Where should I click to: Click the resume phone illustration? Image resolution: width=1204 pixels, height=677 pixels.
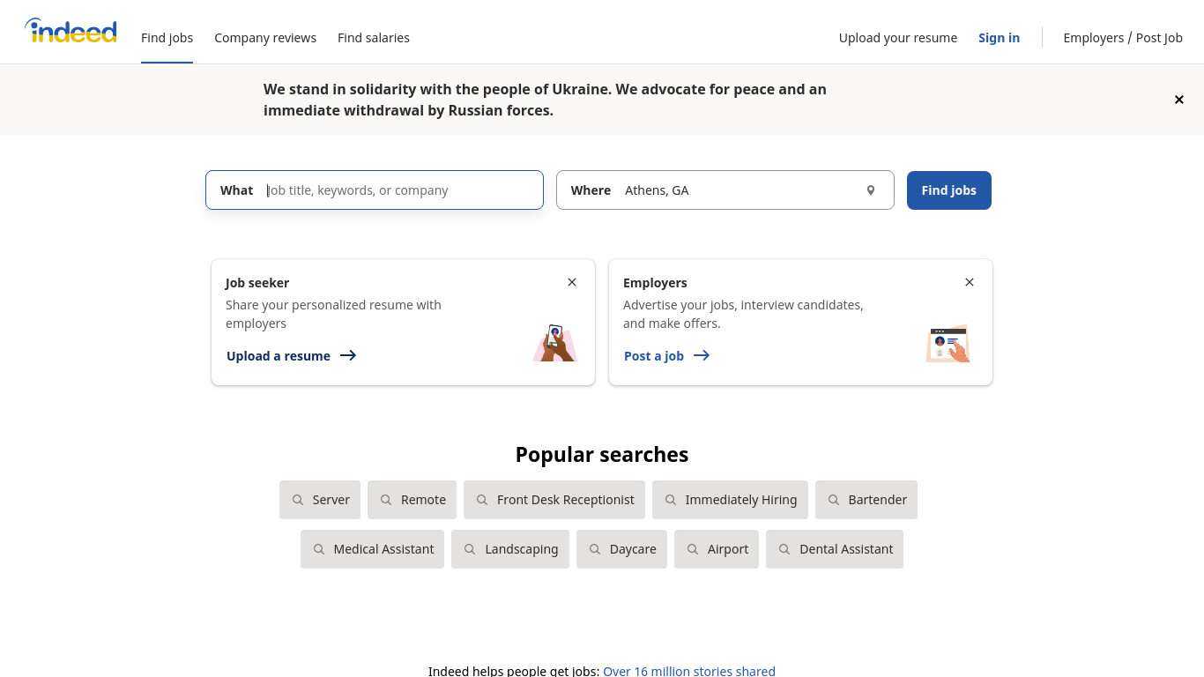point(554,343)
